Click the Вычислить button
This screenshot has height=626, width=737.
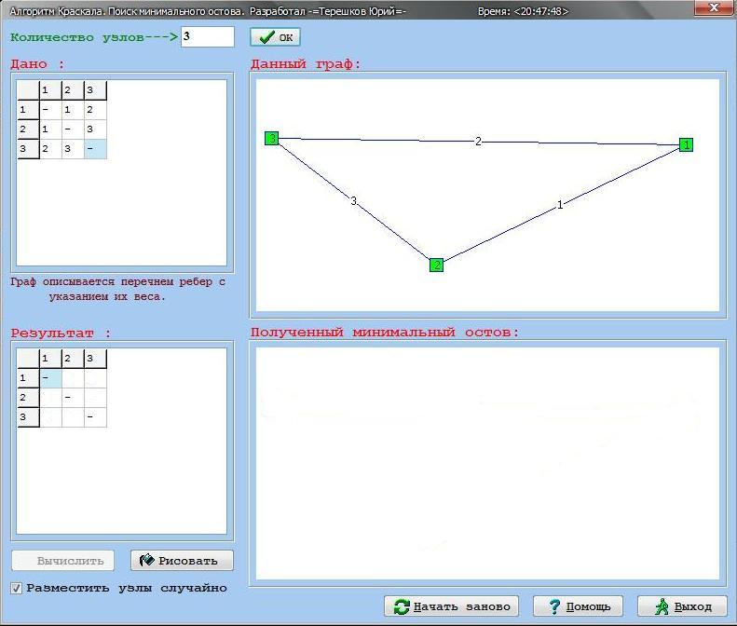(63, 561)
